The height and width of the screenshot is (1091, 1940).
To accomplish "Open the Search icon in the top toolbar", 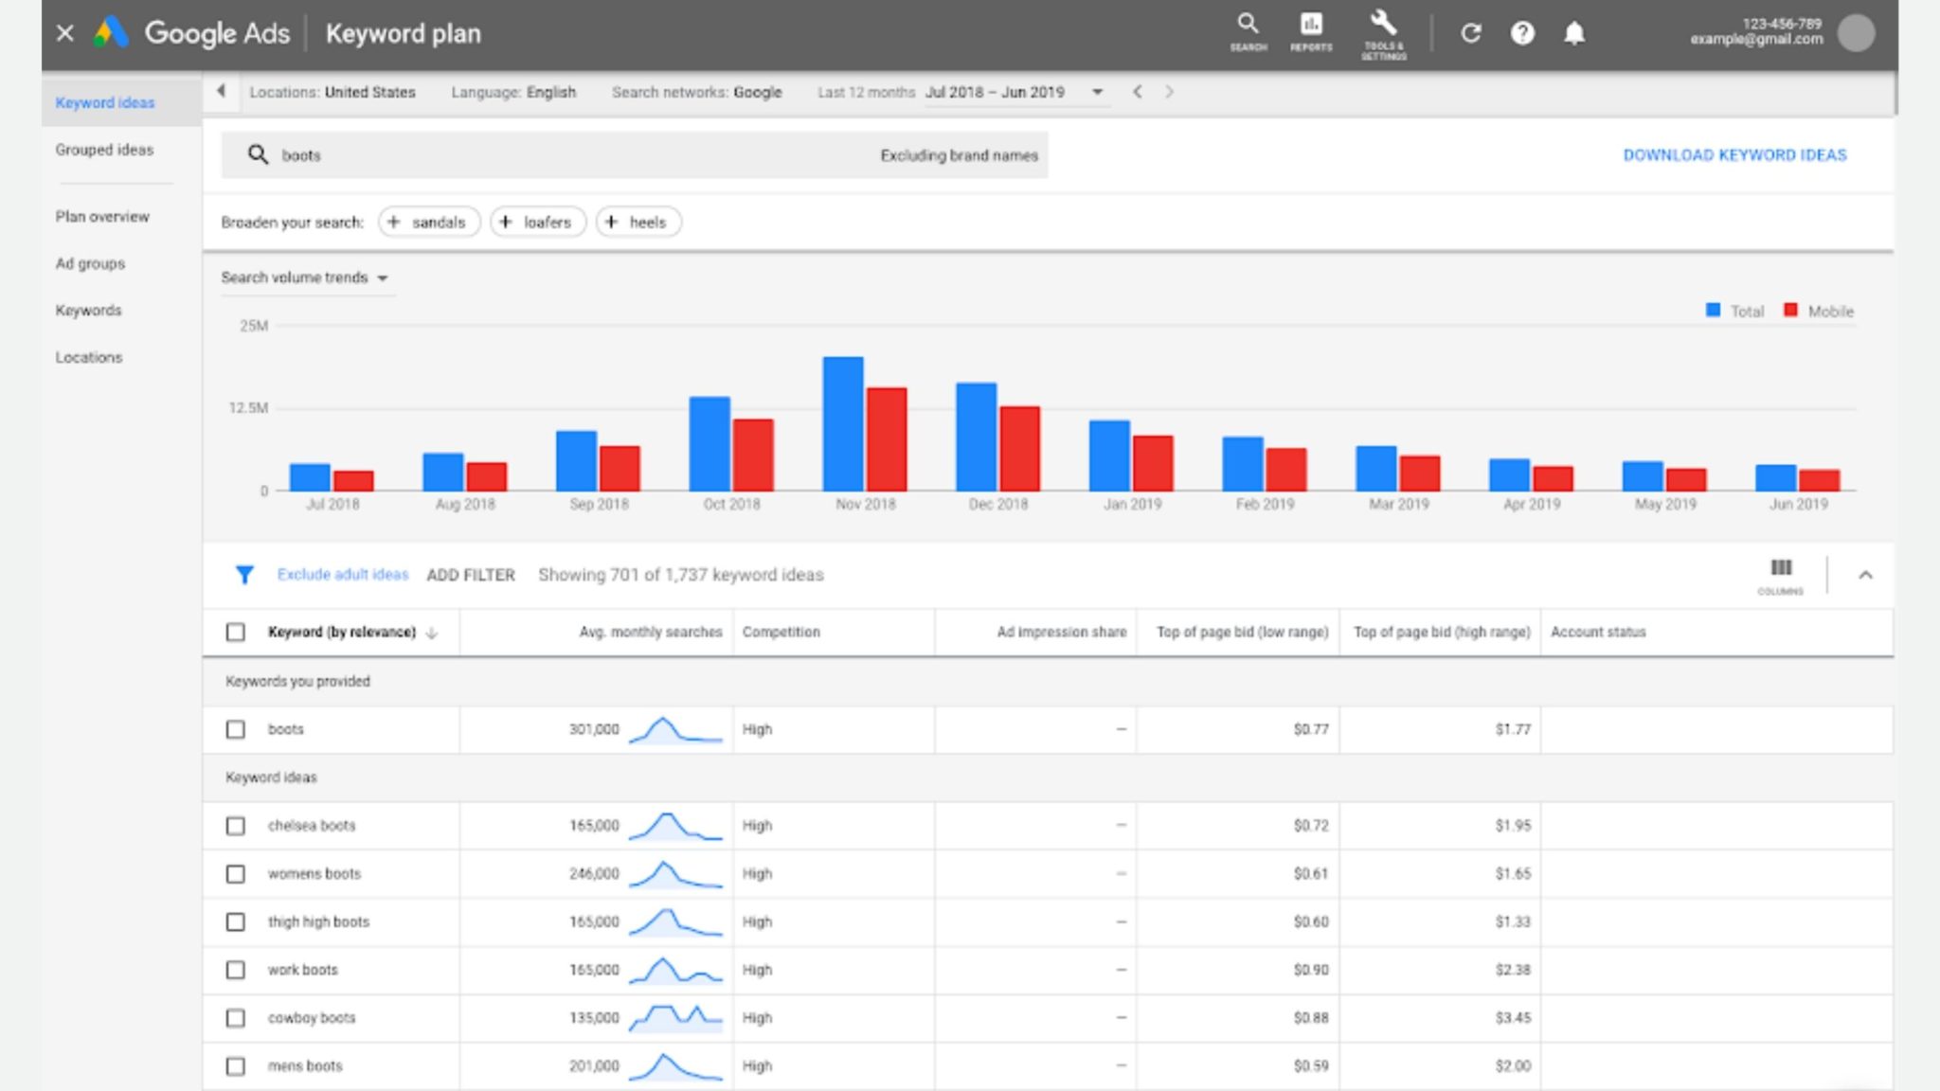I will pyautogui.click(x=1248, y=27).
